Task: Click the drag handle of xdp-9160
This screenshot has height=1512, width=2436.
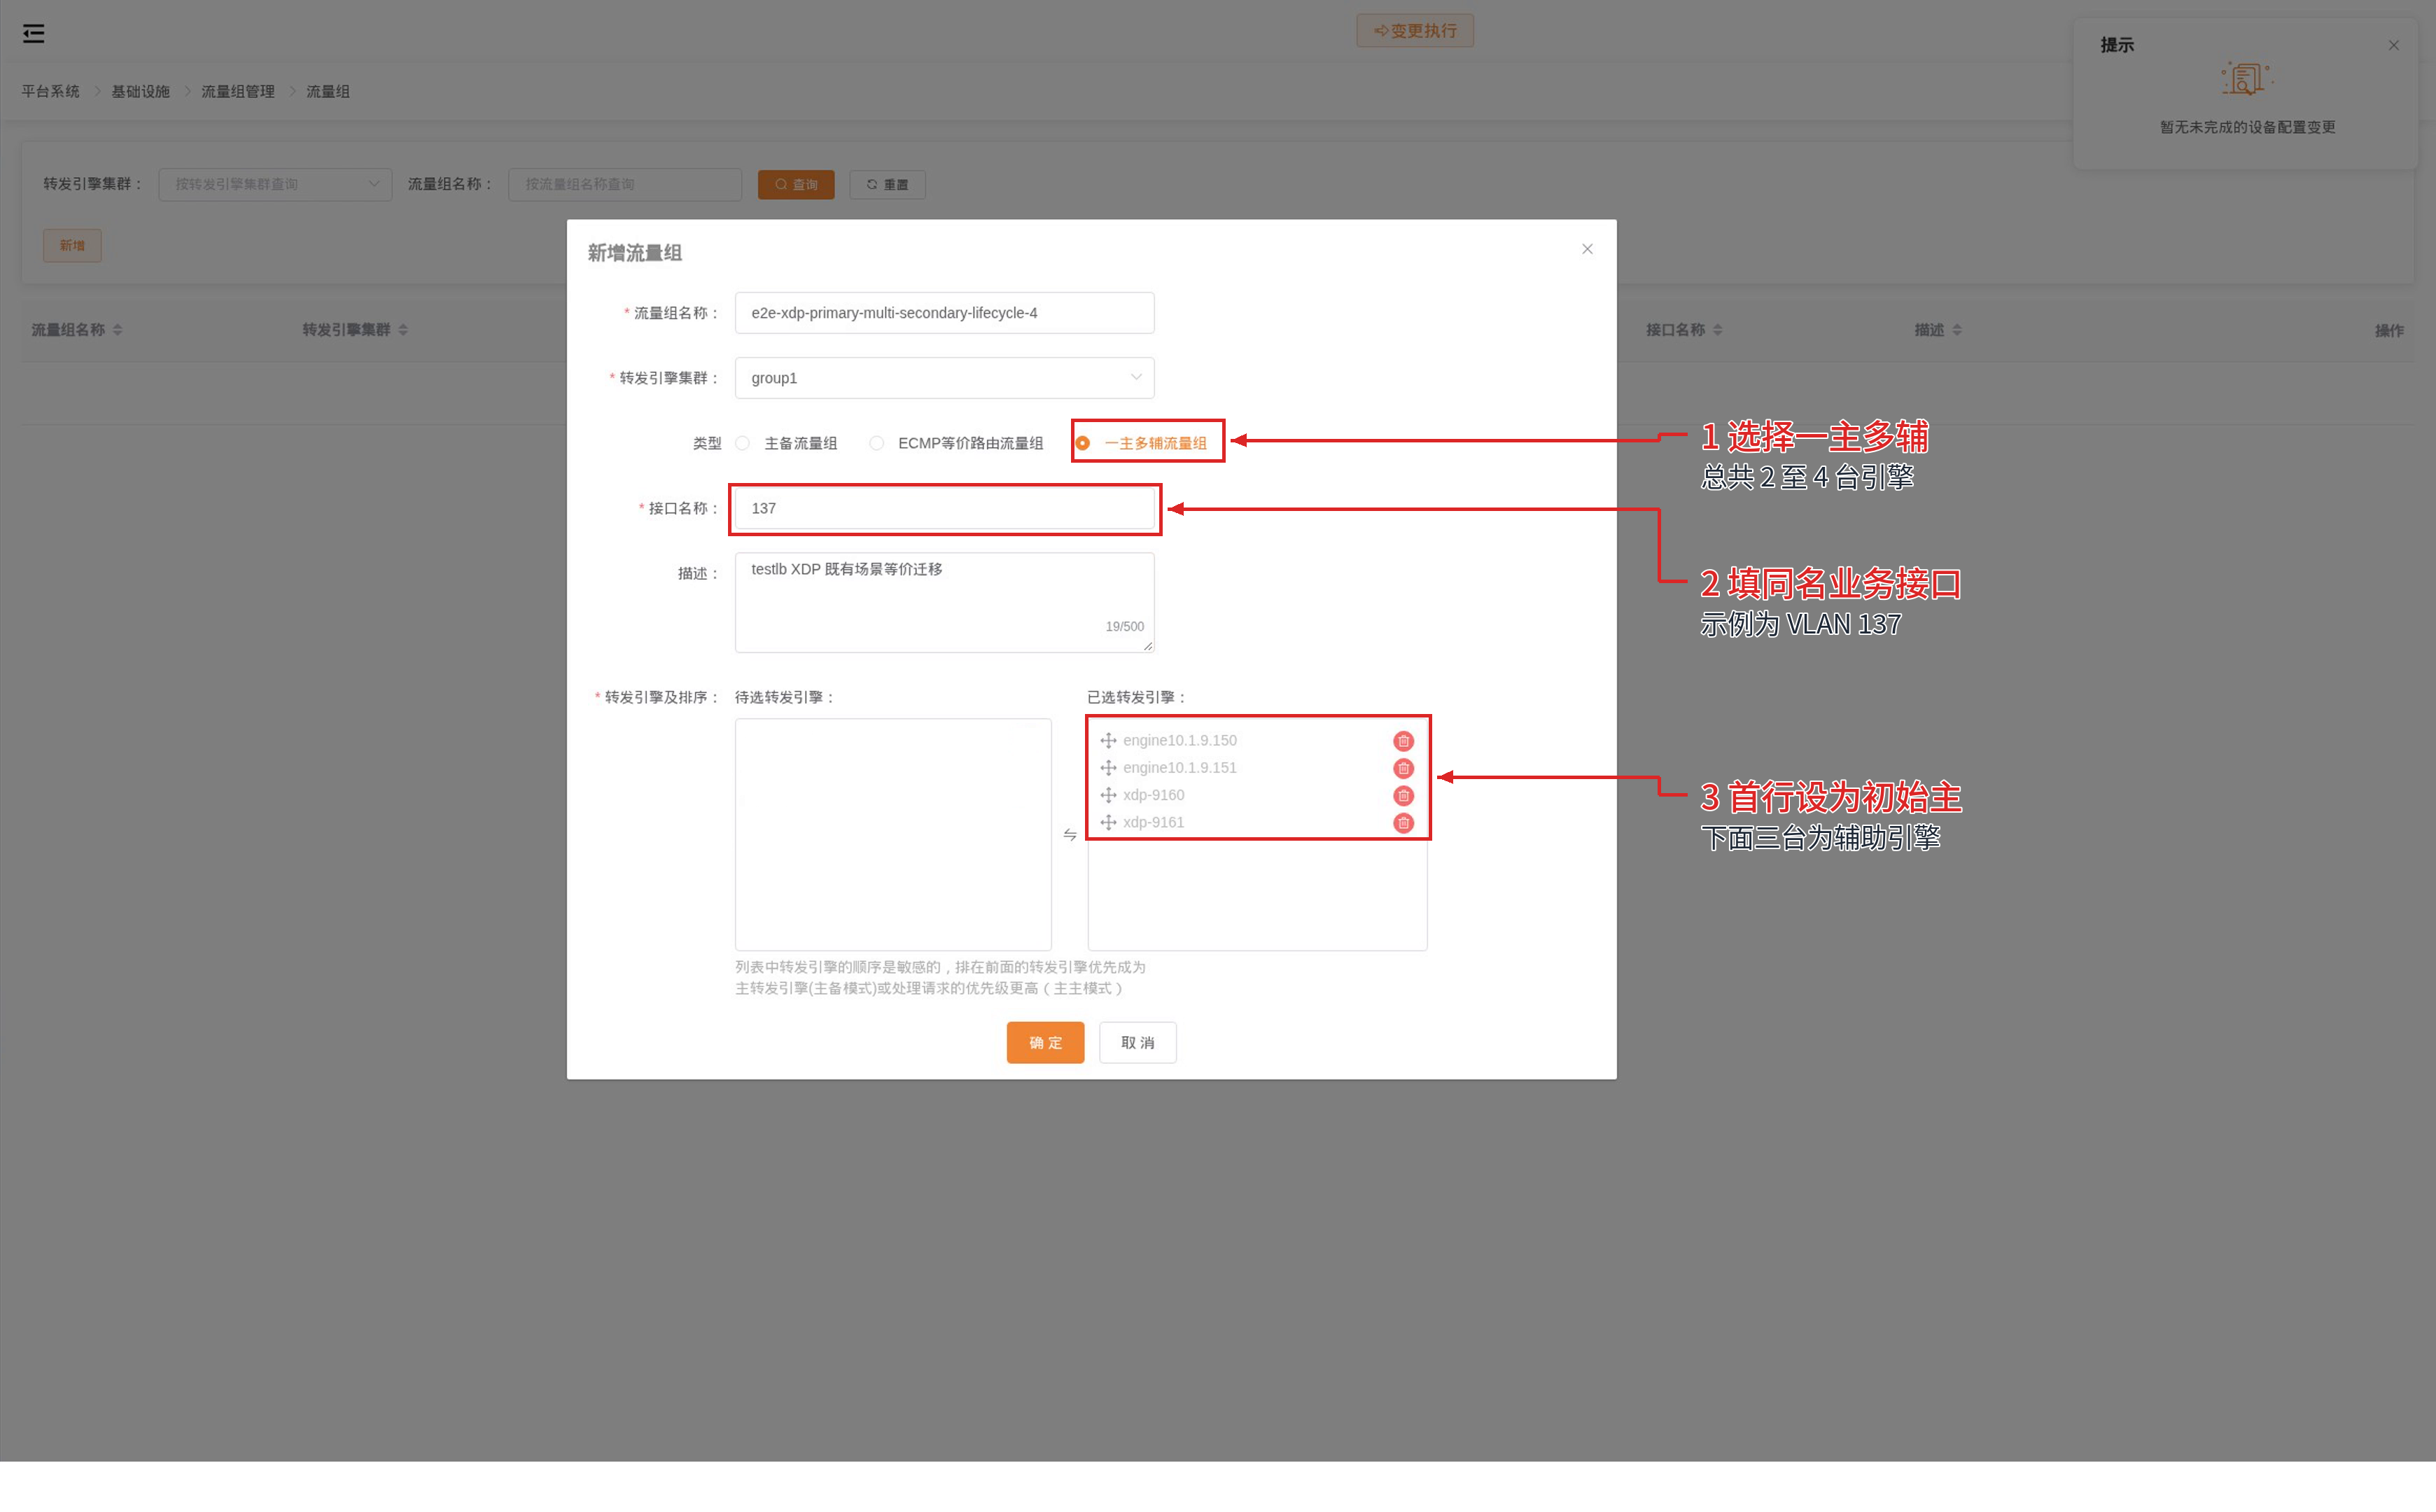Action: pyautogui.click(x=1108, y=795)
